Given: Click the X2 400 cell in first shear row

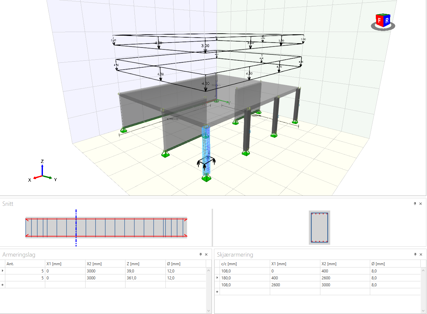Looking at the screenshot, I should [x=345, y=271].
